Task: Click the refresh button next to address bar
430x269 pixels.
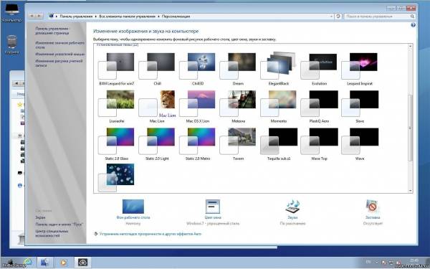Action: (x=338, y=16)
